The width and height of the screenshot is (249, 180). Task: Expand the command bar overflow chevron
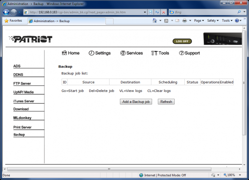[x=245, y=19]
